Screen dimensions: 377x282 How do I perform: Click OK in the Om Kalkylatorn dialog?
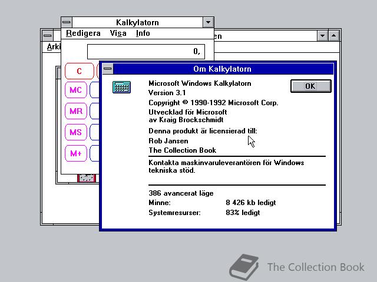point(310,86)
